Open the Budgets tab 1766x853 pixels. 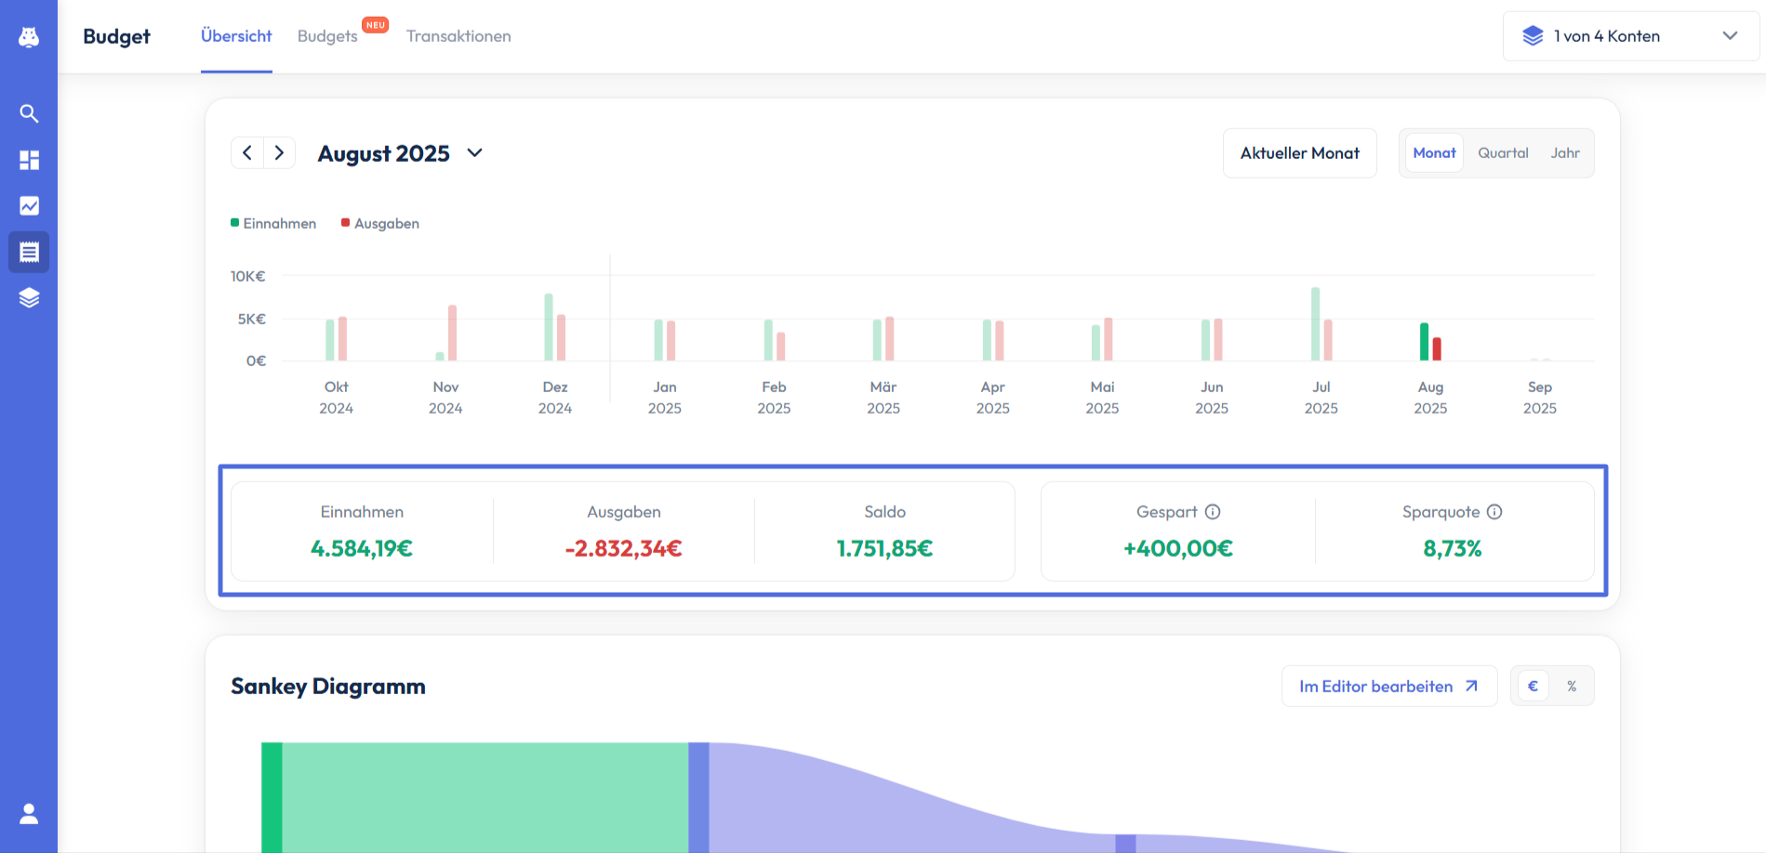327,36
